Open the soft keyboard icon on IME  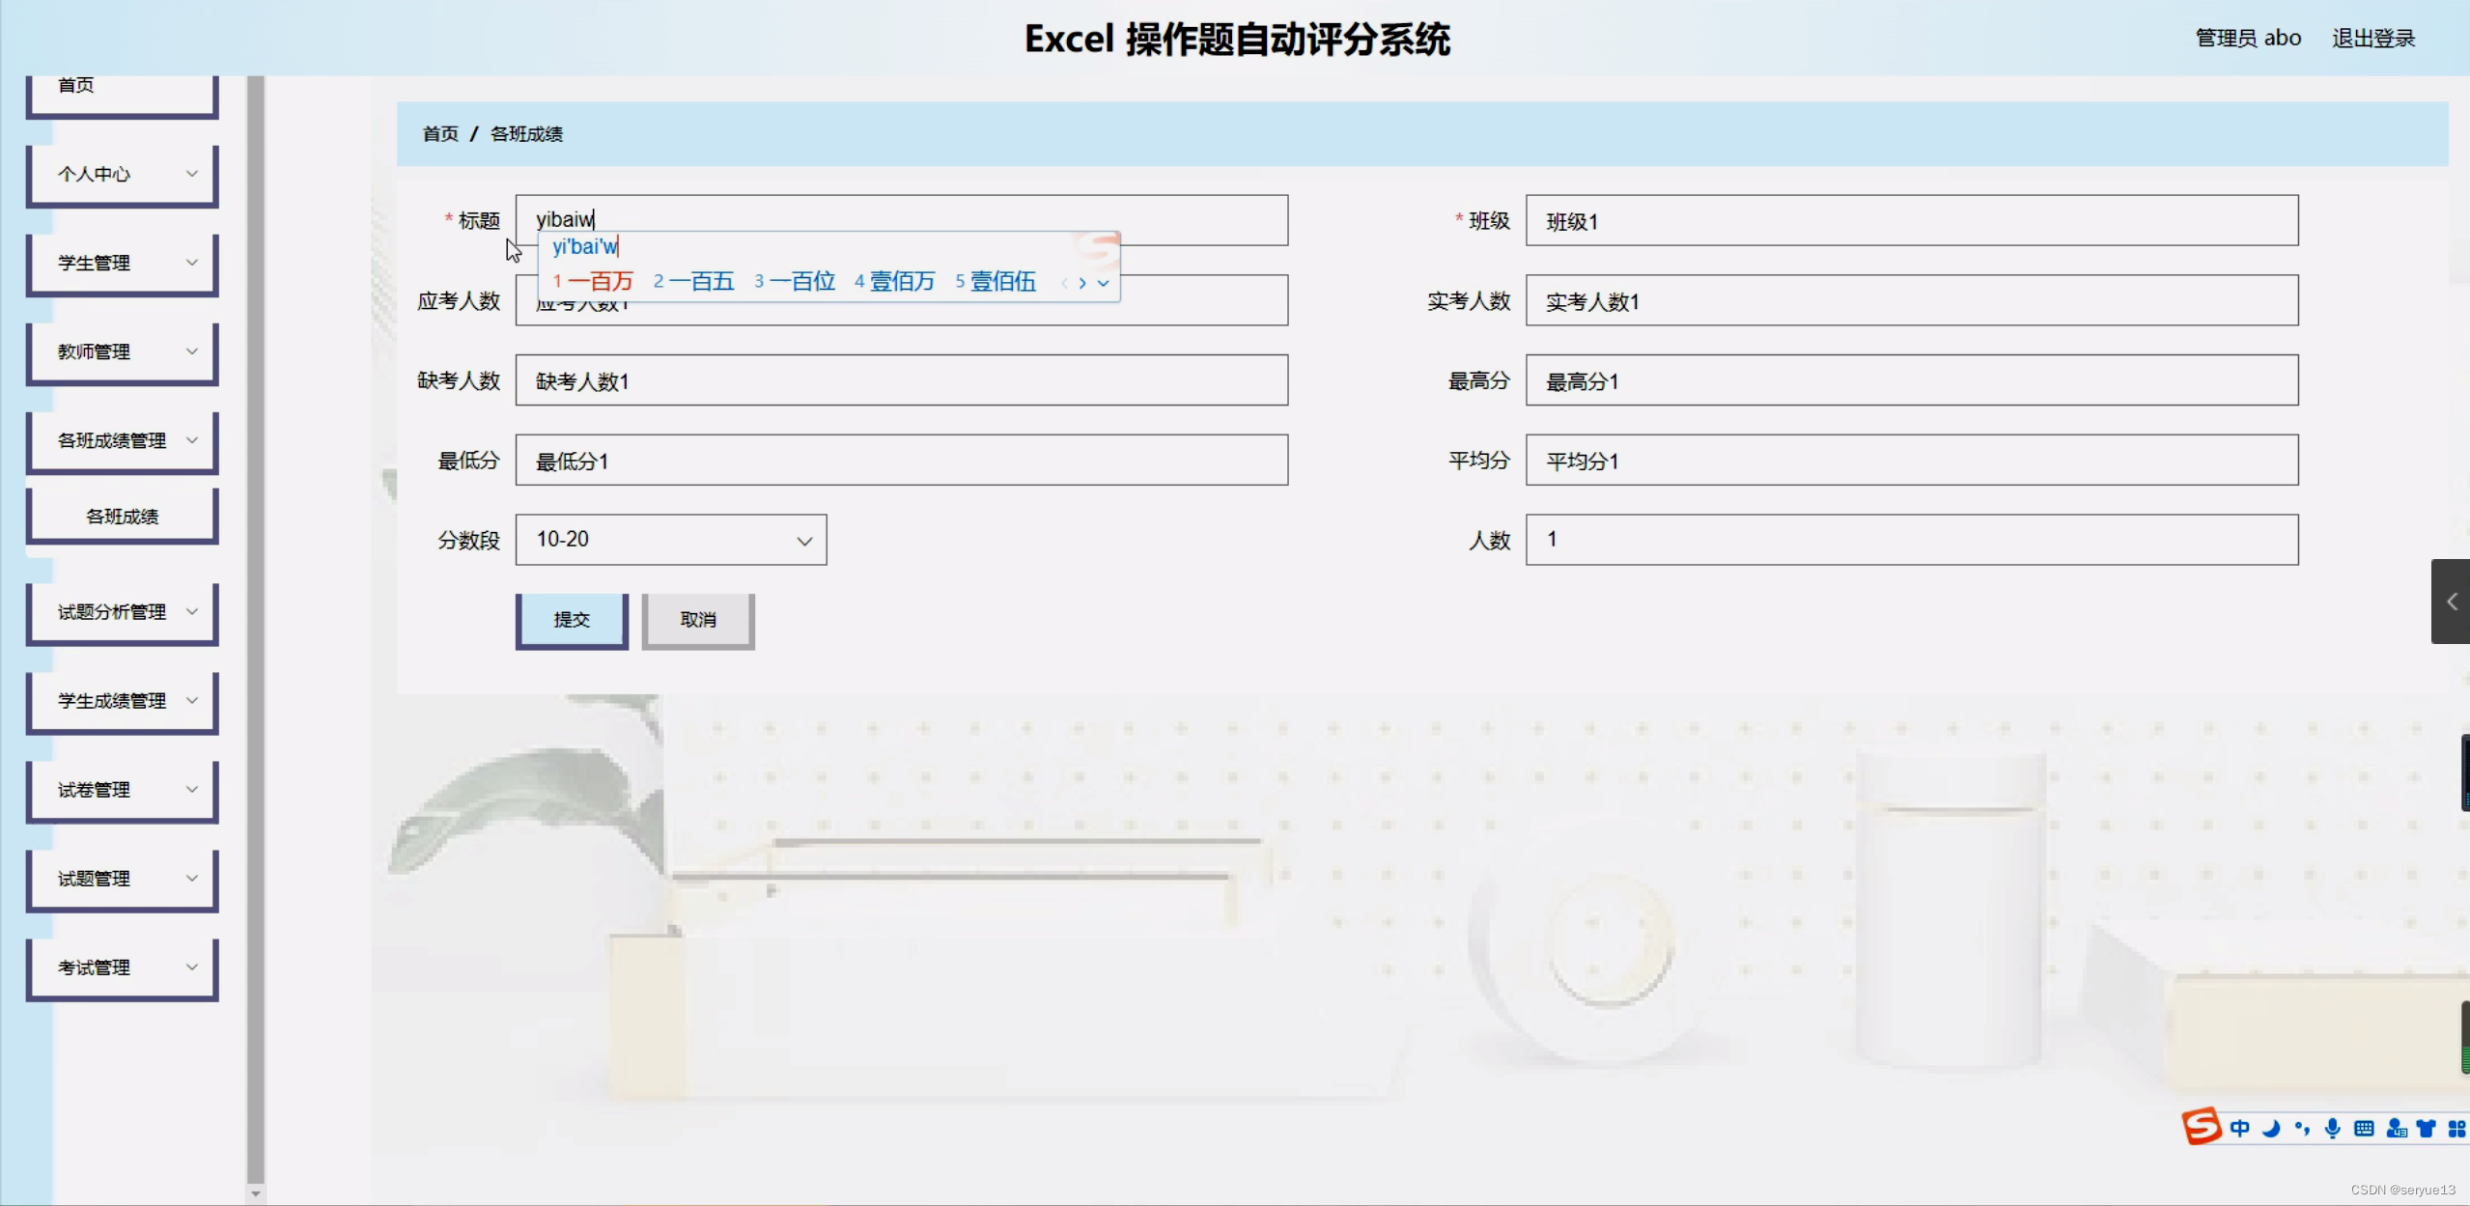click(x=2364, y=1129)
